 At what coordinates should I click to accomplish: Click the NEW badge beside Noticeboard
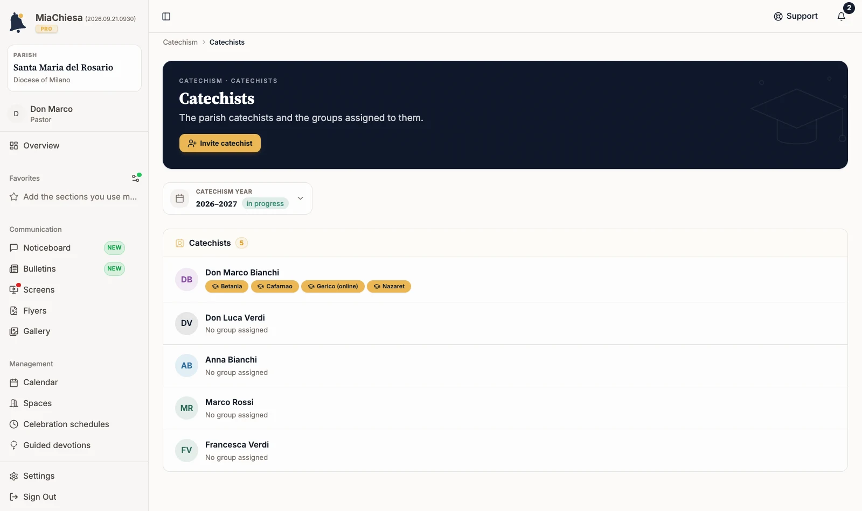114,248
